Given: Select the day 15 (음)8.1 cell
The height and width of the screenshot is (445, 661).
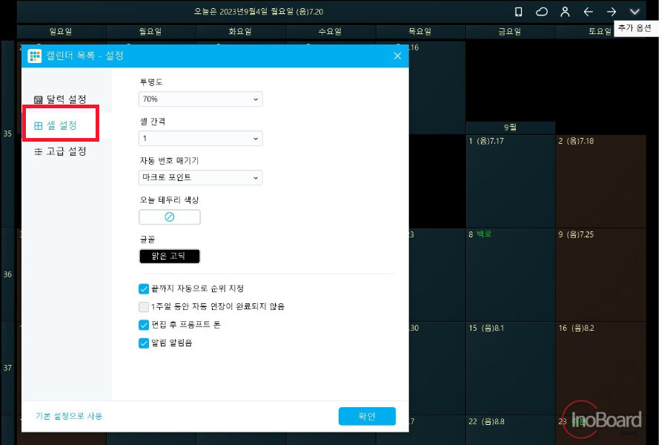Looking at the screenshot, I should click(x=511, y=368).
